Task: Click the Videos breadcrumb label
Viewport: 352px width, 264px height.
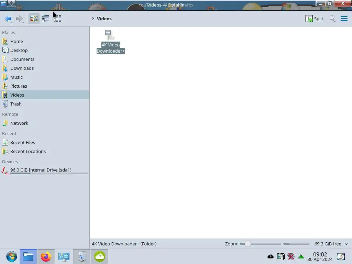Action: click(x=104, y=19)
